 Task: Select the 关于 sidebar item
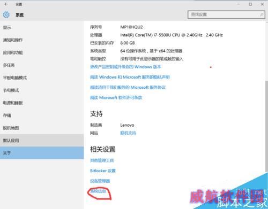click(42, 153)
